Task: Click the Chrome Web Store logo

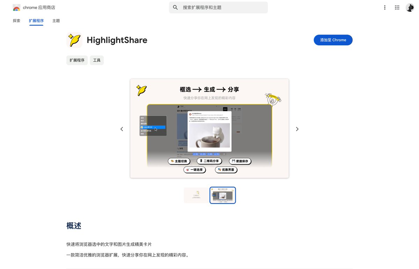Action: tap(16, 8)
